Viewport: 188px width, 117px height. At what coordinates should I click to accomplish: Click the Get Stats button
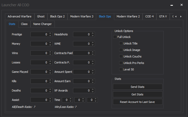[x=137, y=94]
